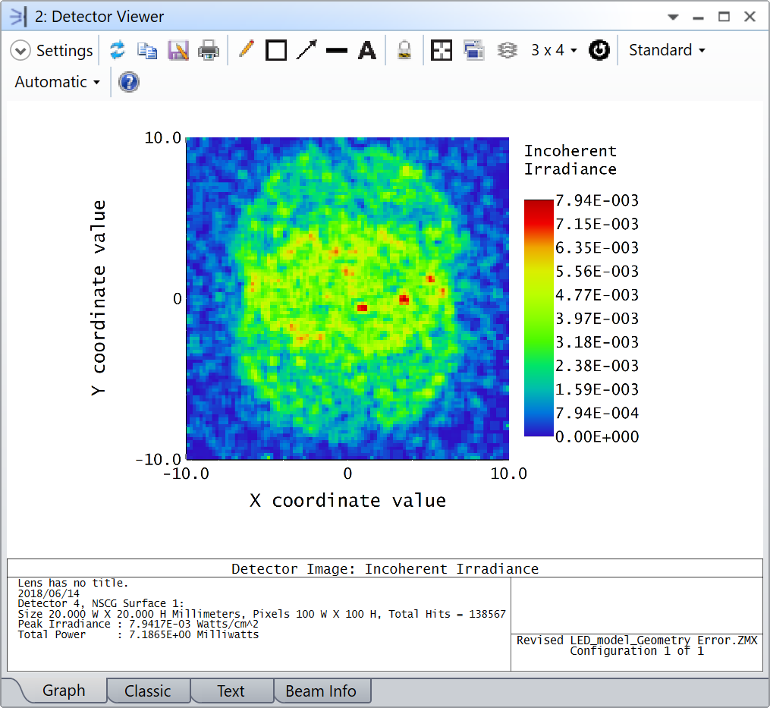Click the Detector 4, NSCG Surface 1 line
This screenshot has width=770, height=708.
coord(101,603)
